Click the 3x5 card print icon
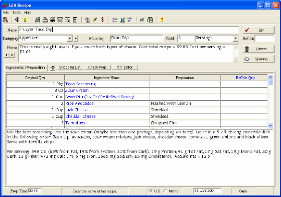Viewport: 281px width, 197px height. tap(60, 20)
